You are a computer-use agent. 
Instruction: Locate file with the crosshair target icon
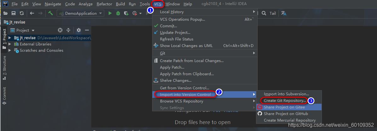point(60,30)
